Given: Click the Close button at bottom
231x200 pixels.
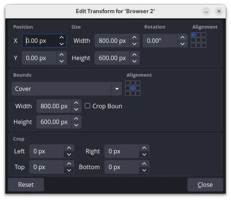Looking at the screenshot, I should coord(205,185).
